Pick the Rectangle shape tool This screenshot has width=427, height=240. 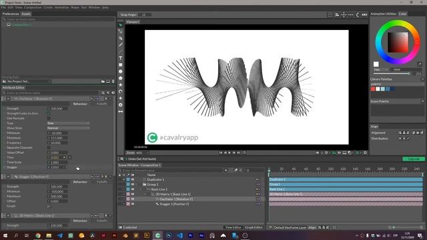tap(120, 65)
